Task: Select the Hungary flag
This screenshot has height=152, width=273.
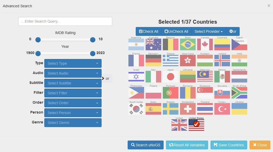Action: 205,61
